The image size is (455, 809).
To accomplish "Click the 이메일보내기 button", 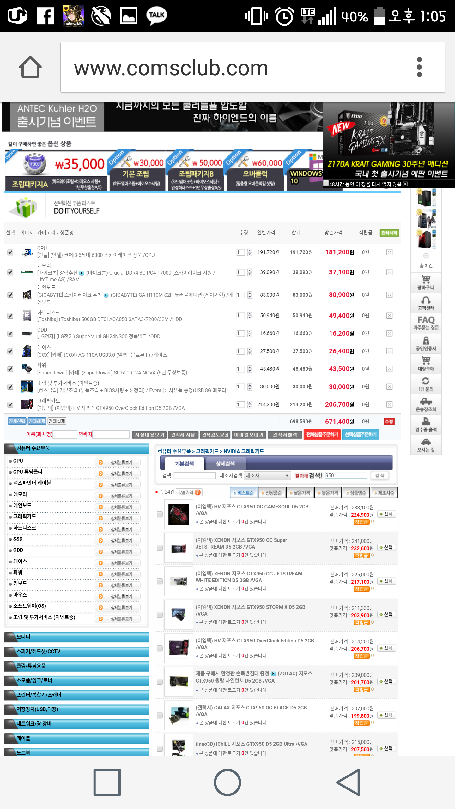I will 249,435.
